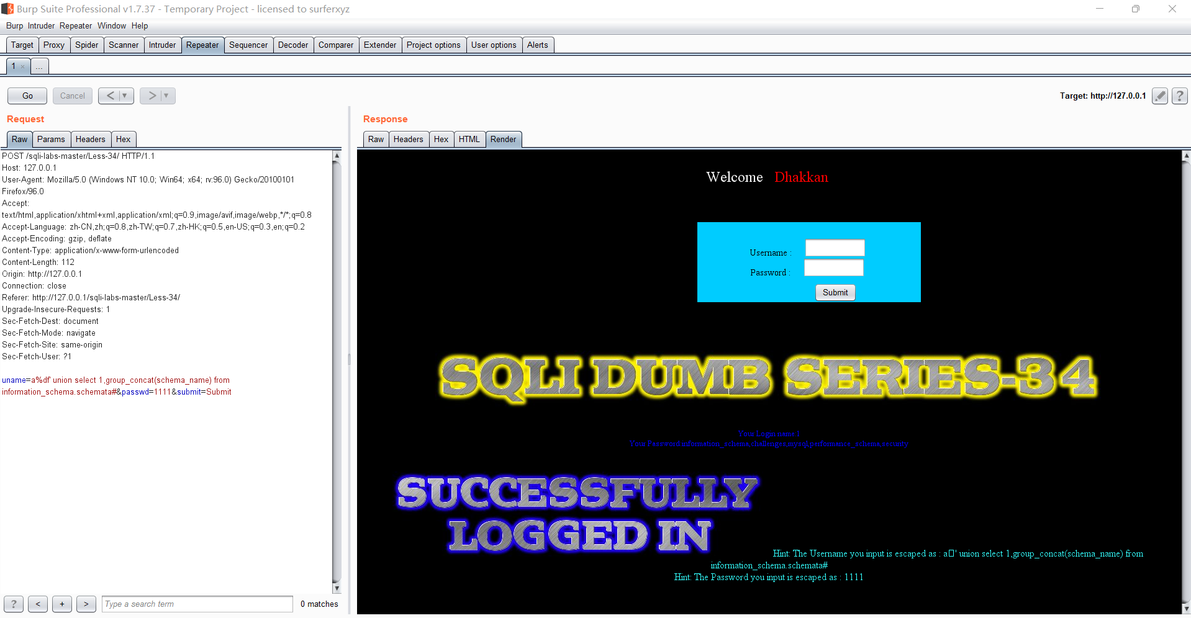The height and width of the screenshot is (618, 1191).
Task: Open search help question-mark icon at bottom
Action: (14, 604)
